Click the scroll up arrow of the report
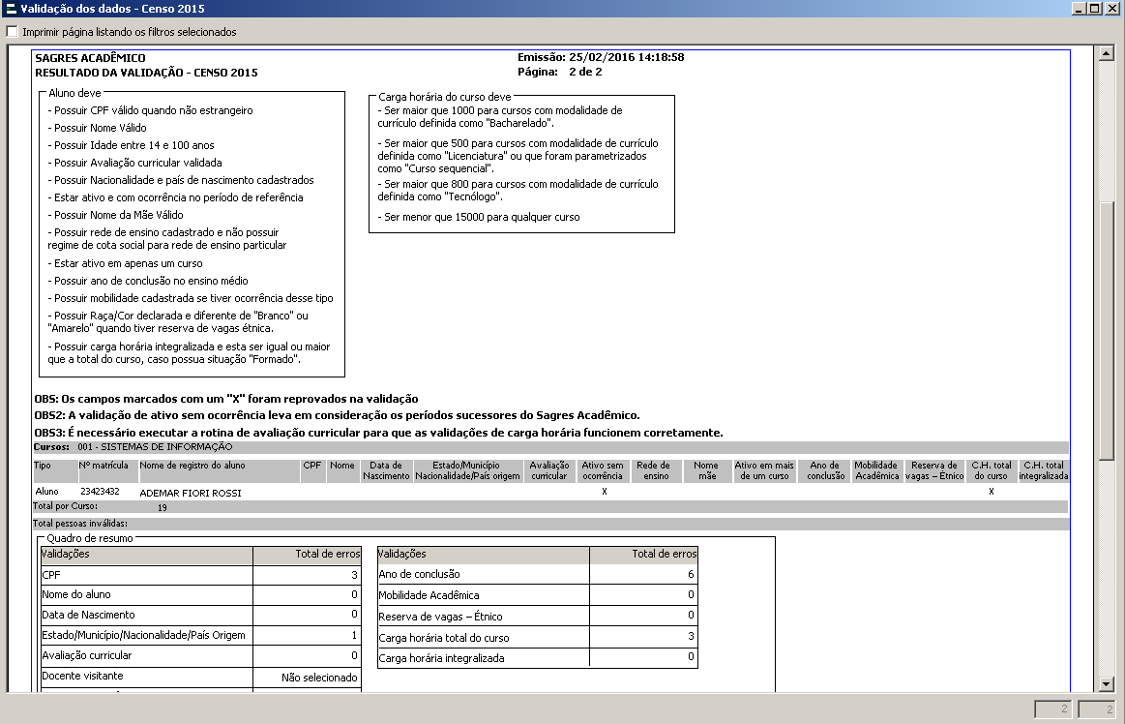This screenshot has height=724, width=1125. [x=1108, y=54]
